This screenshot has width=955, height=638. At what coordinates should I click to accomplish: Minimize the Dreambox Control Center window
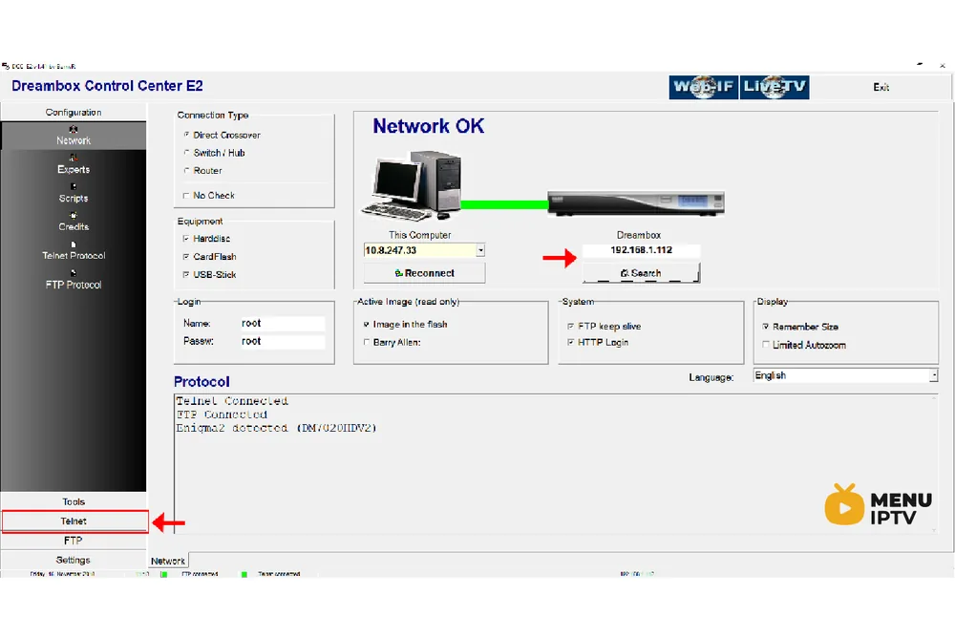point(919,64)
